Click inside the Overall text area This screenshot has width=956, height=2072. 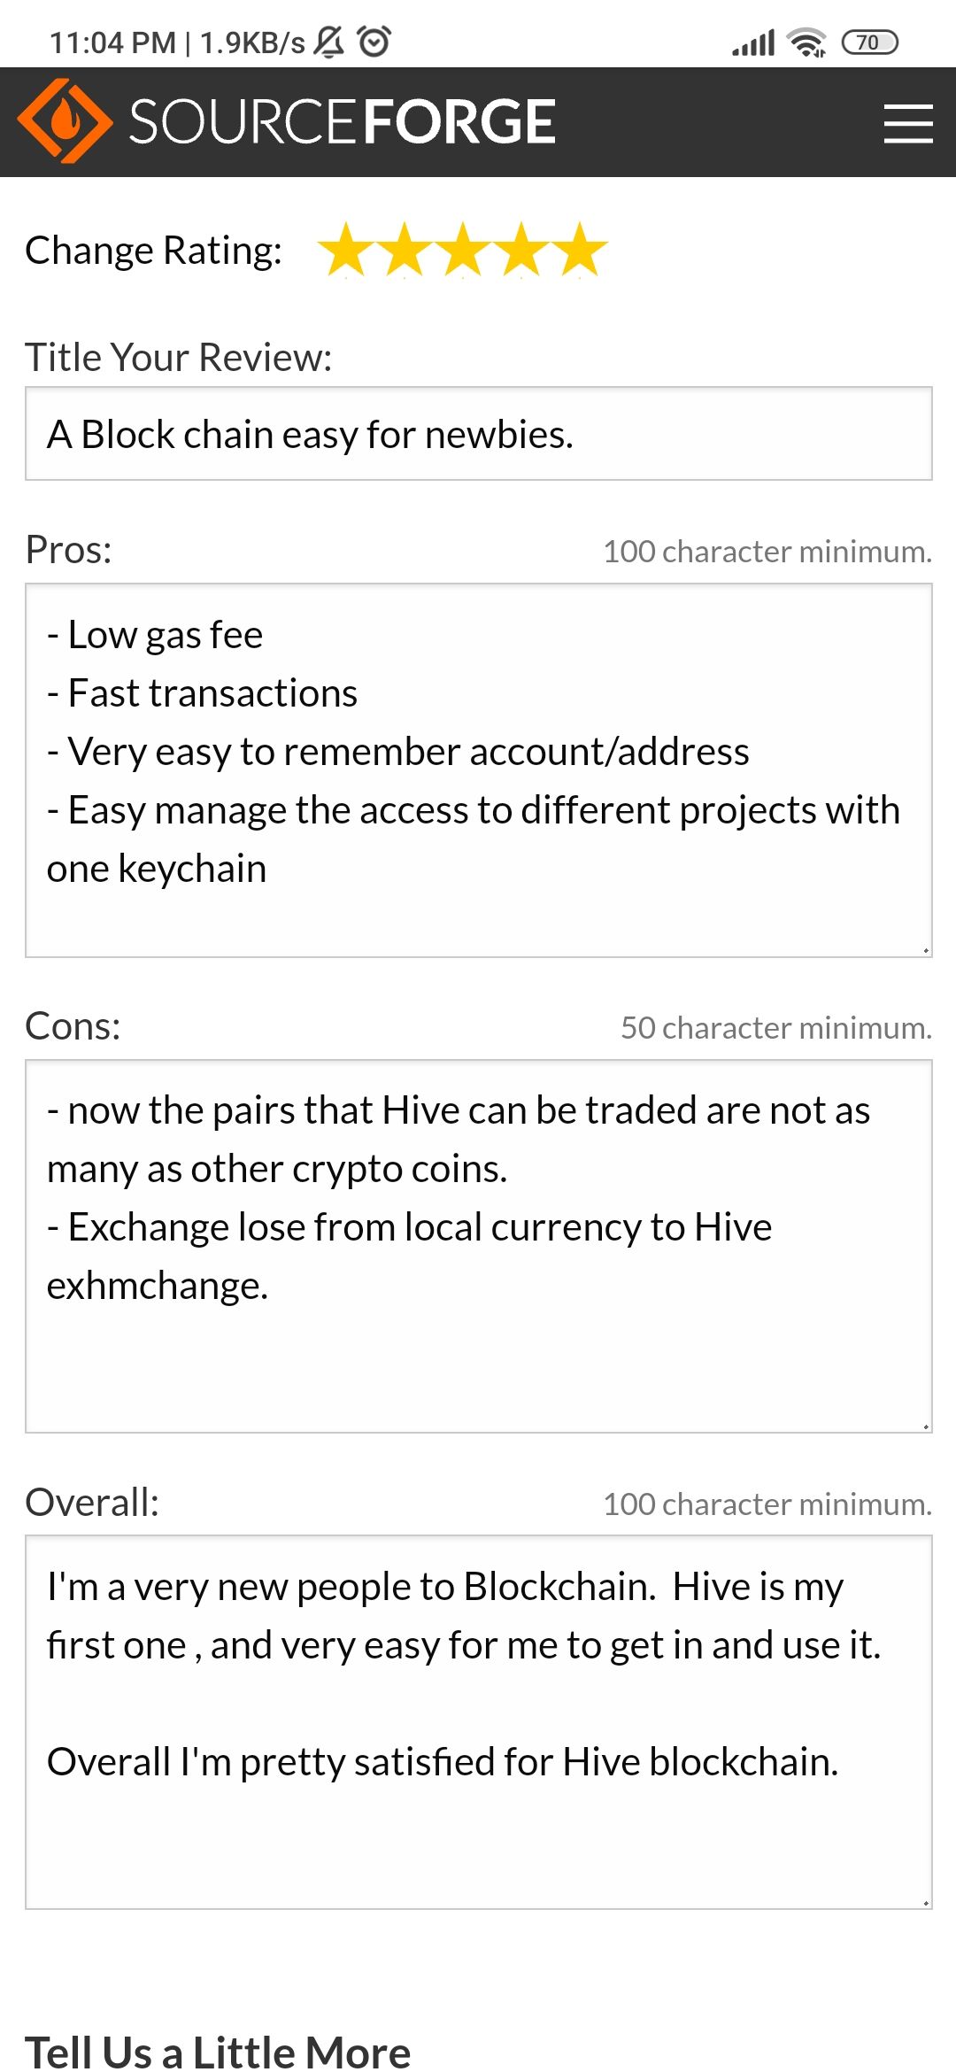[479, 1722]
